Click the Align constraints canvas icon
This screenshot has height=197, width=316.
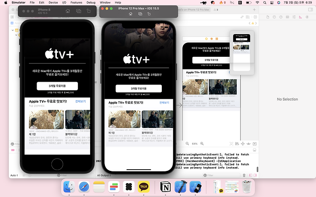point(237,144)
